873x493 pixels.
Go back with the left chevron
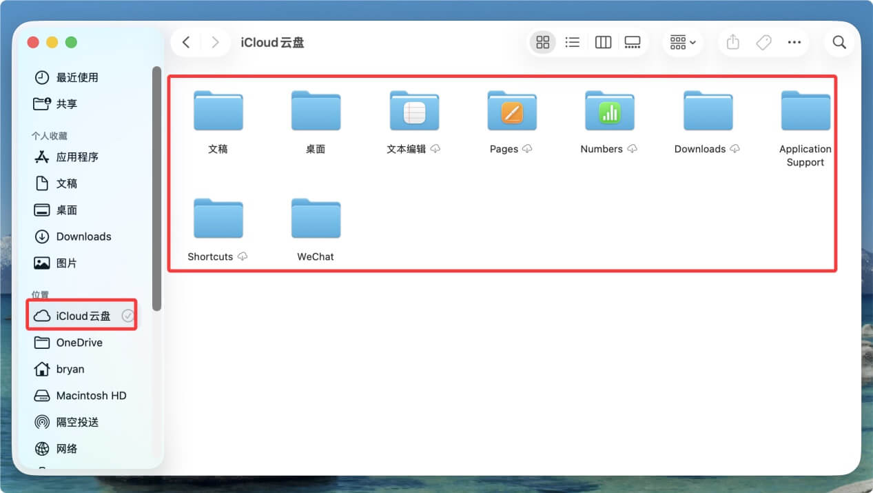(x=186, y=43)
